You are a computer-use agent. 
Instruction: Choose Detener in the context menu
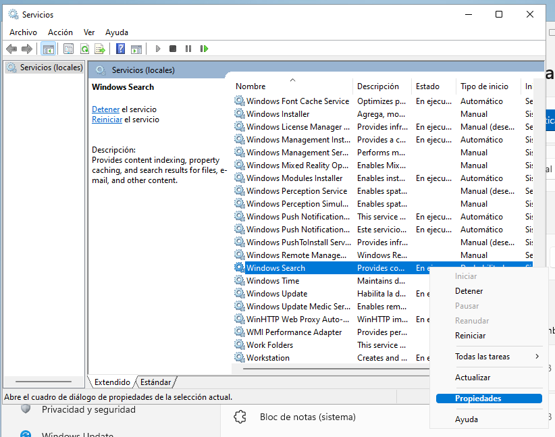[469, 291]
